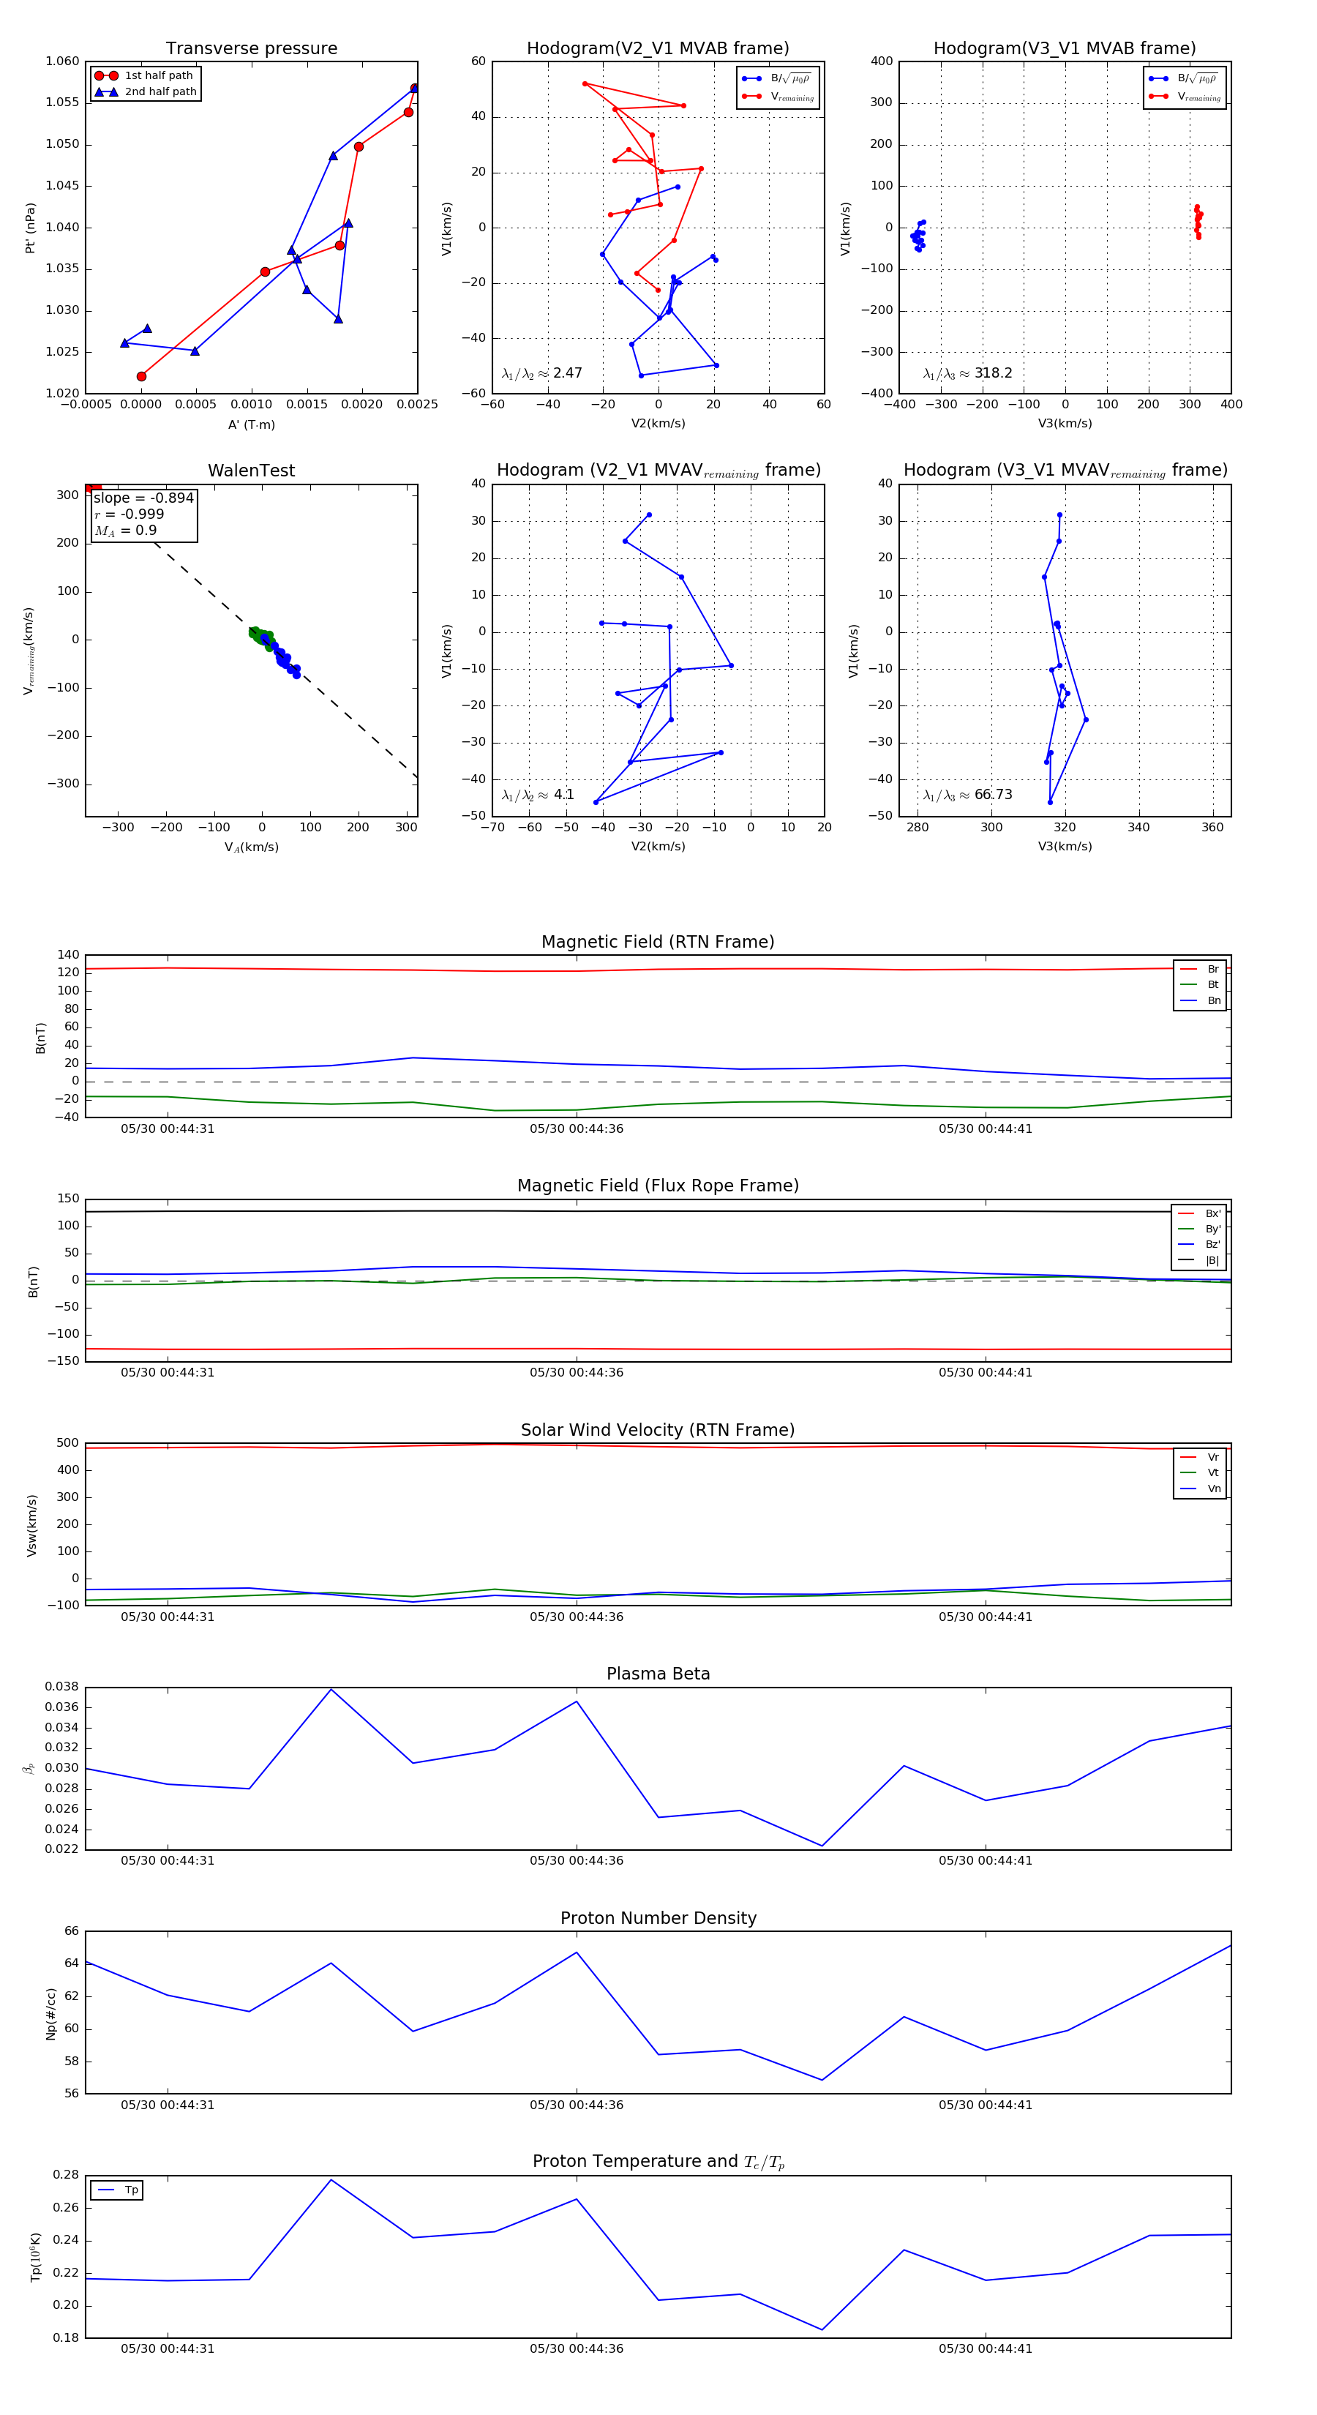Select the "|B|" legend entry
Viewport: 1317px width, 2415px height.
[x=1200, y=1260]
